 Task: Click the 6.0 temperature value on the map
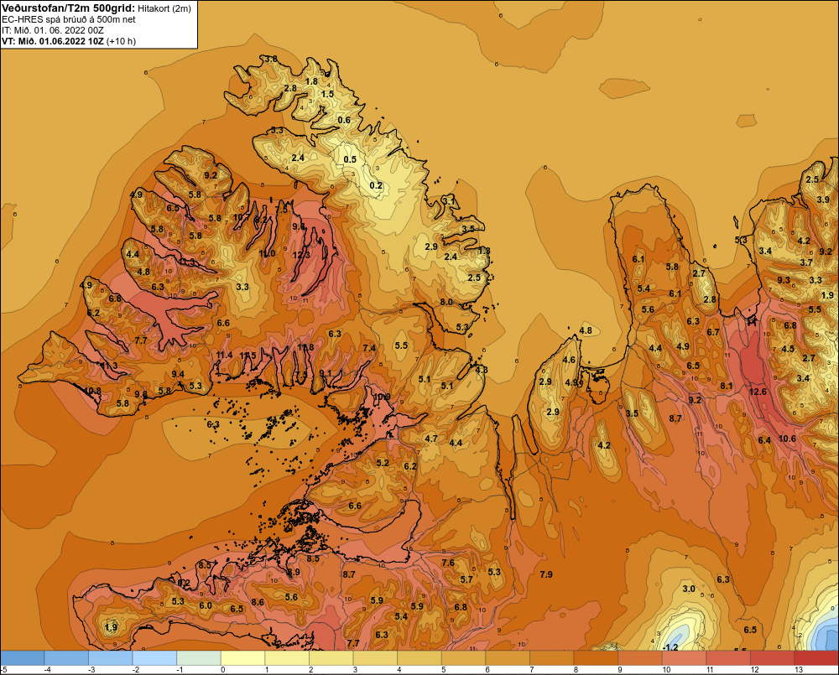(206, 605)
